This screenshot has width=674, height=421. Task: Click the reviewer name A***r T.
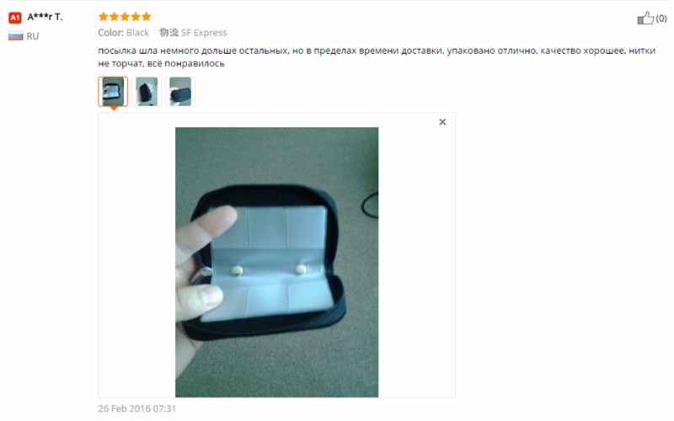[x=45, y=17]
